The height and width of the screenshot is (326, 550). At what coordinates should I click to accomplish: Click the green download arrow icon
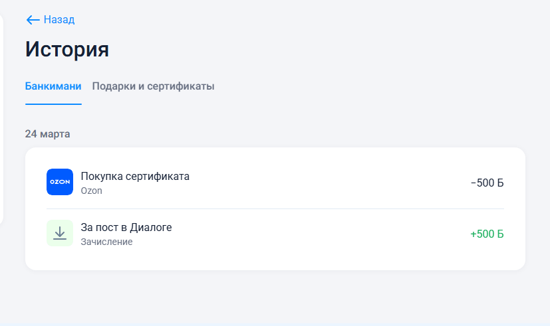60,233
